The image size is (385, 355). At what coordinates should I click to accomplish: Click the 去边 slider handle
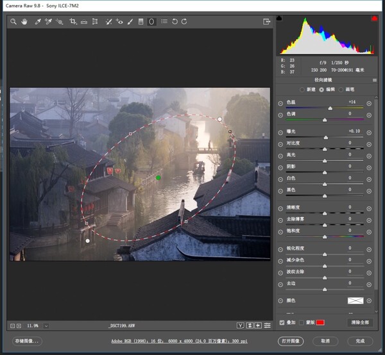(325, 289)
